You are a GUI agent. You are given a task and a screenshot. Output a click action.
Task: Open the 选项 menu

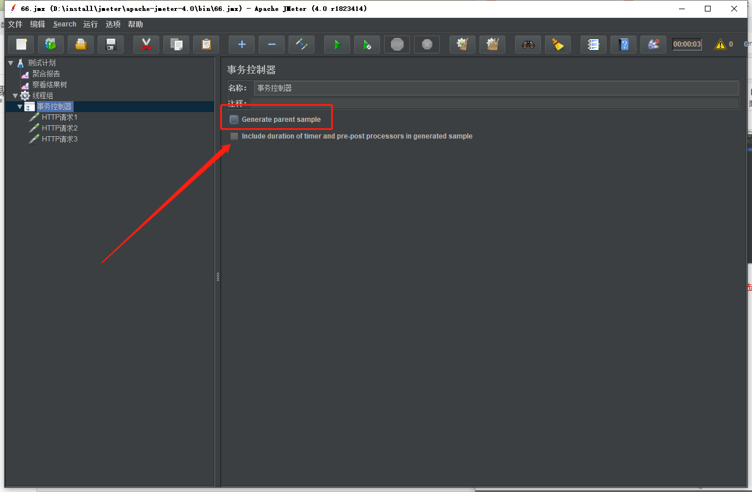pos(113,24)
